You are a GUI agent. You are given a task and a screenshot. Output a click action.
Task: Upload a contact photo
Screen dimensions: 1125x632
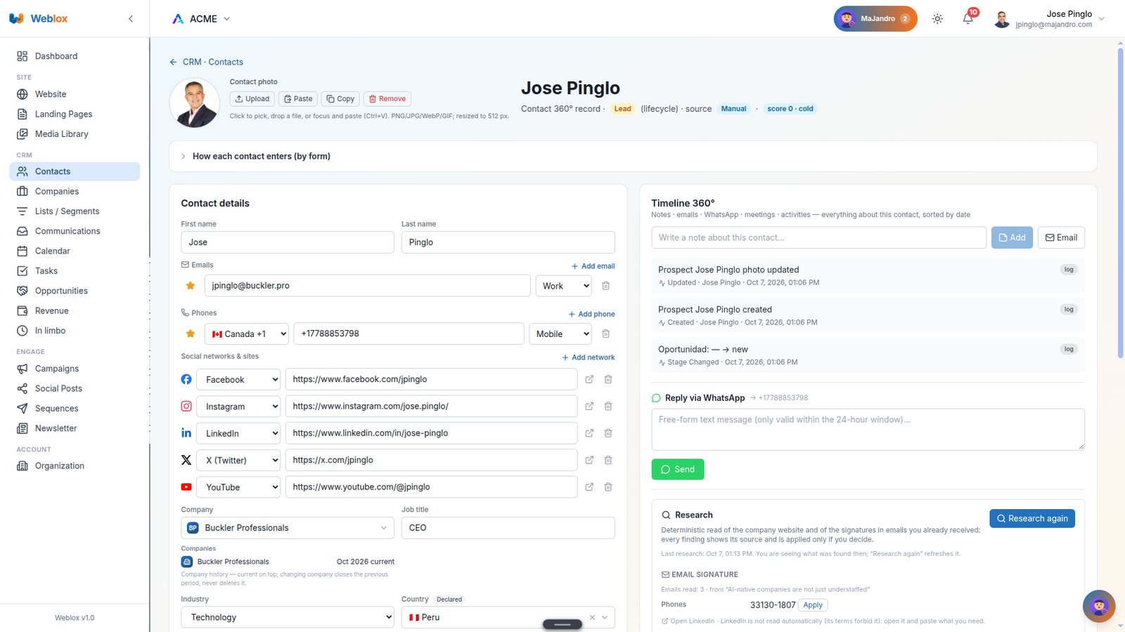[x=252, y=99]
